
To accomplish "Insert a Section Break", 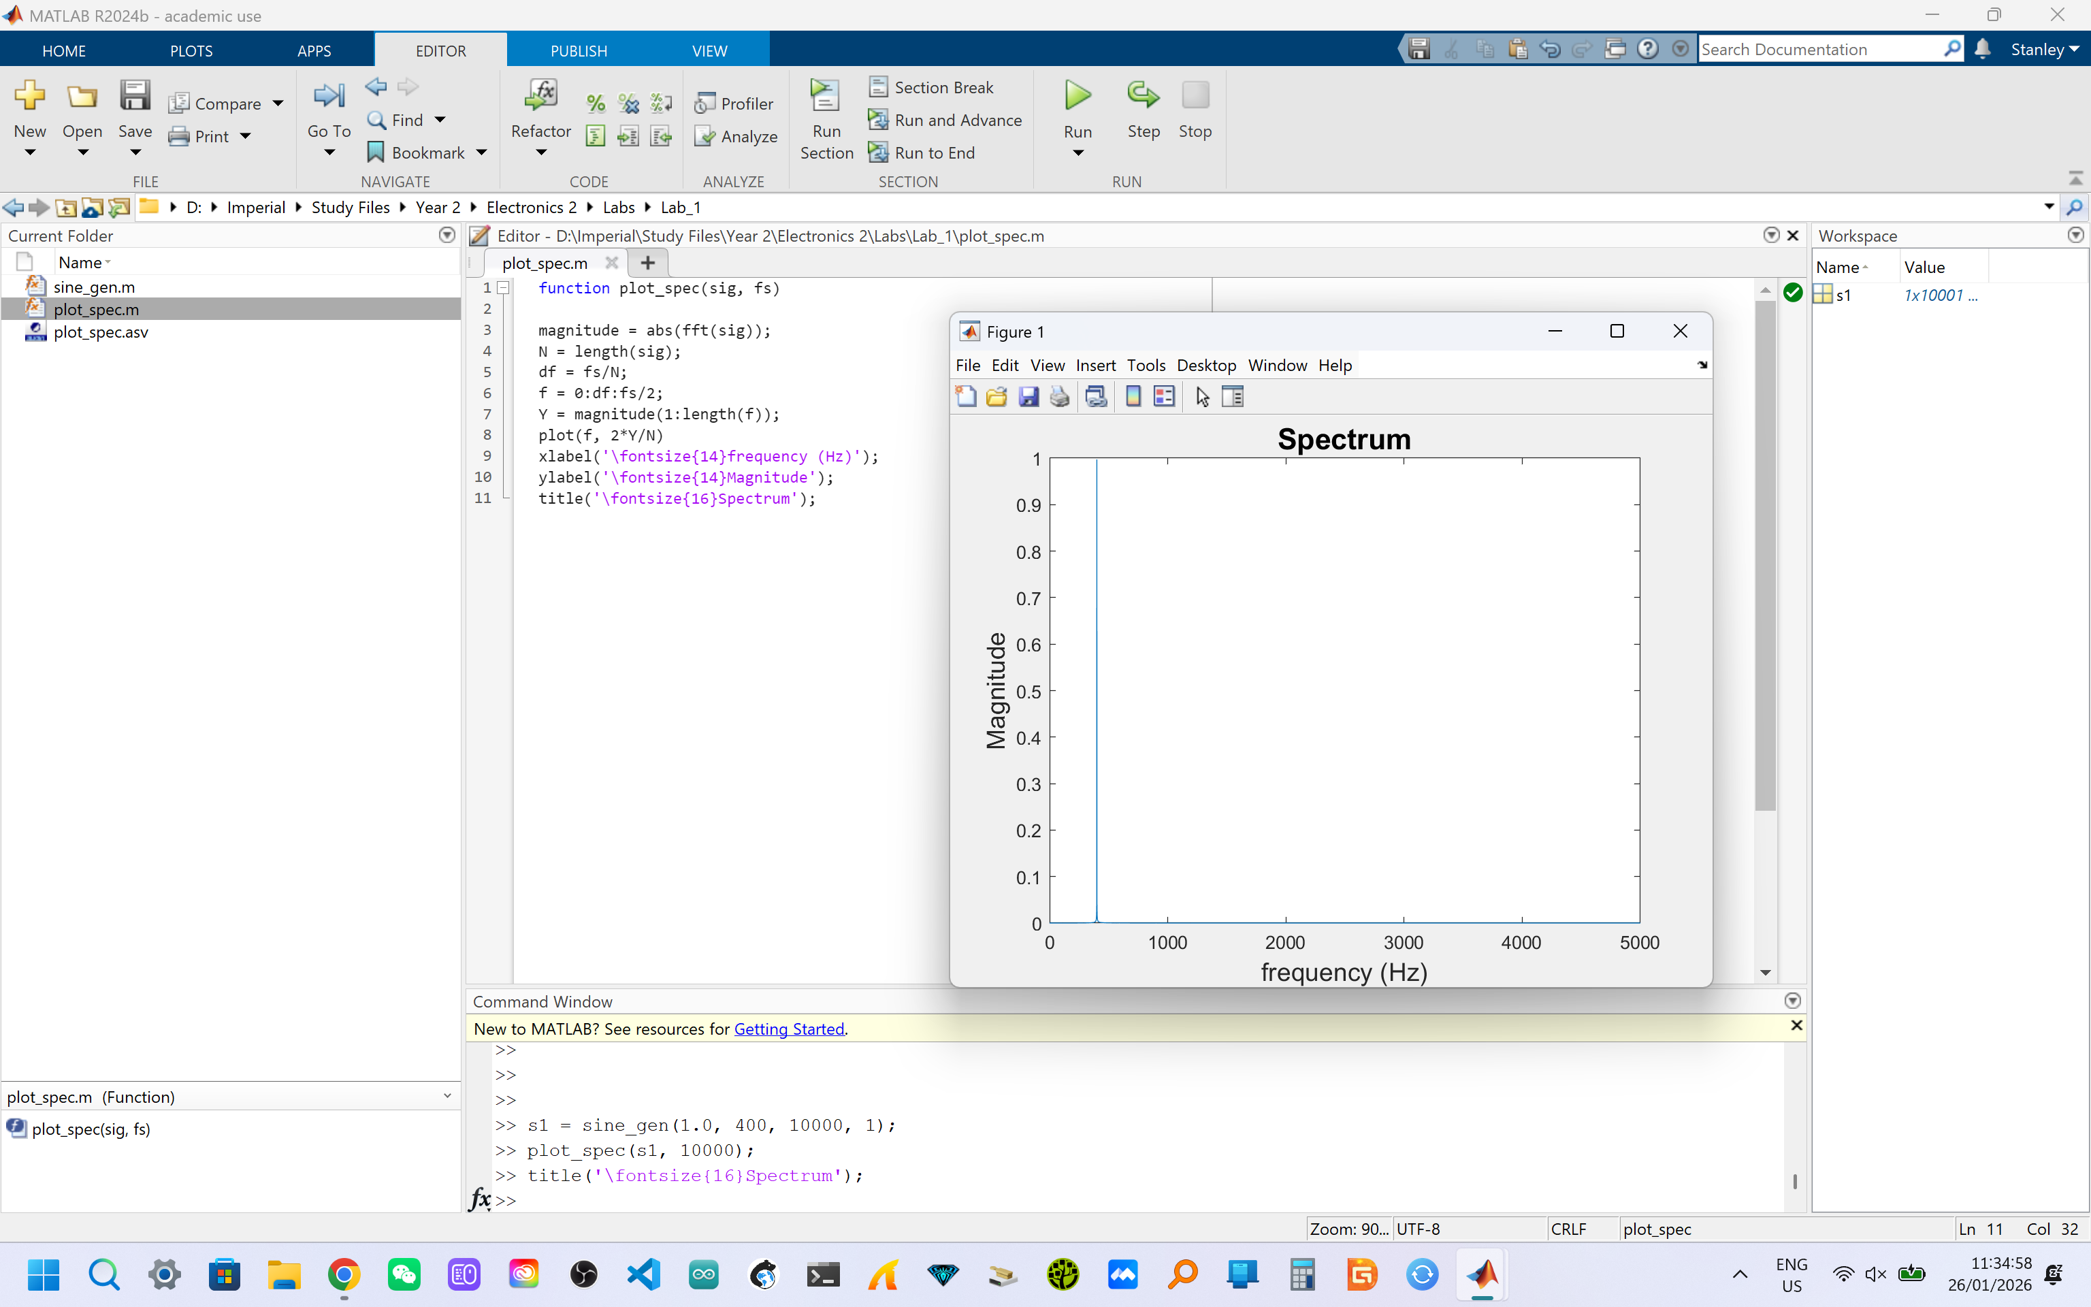I will [x=931, y=87].
